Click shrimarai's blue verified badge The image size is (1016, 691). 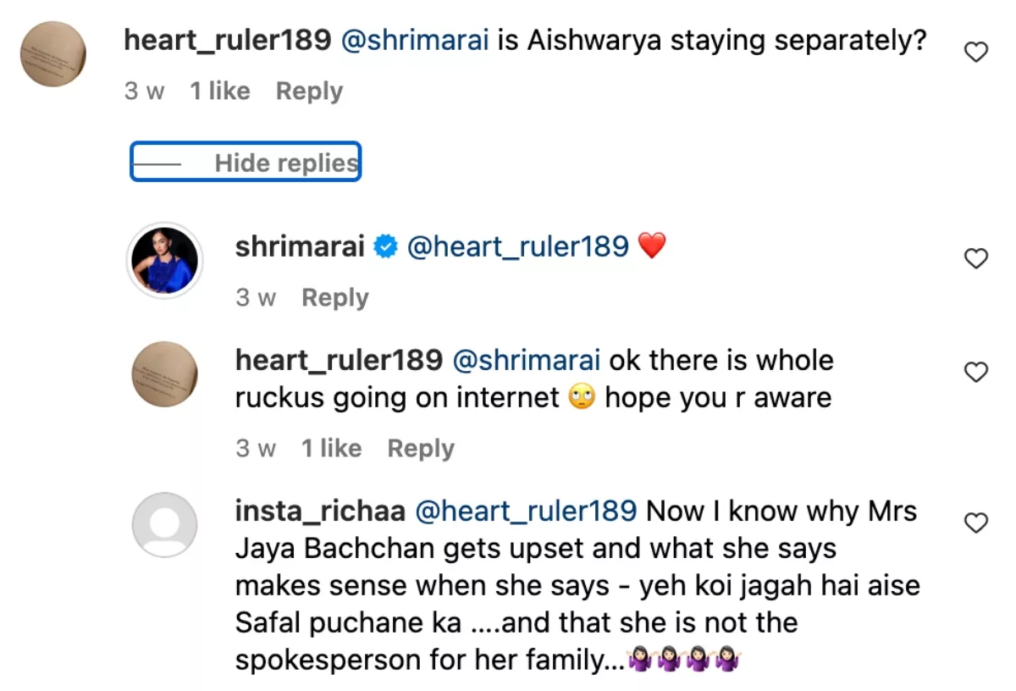(x=386, y=247)
